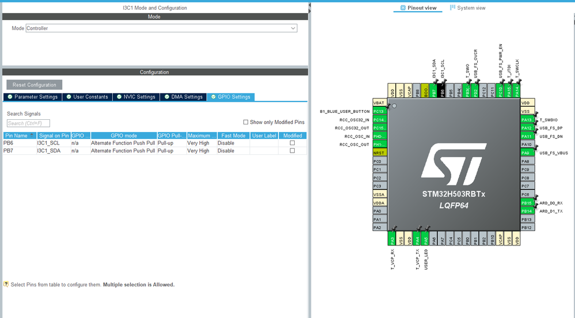575x318 pixels.
Task: Open the I3C1 Mode dropdown
Action: [161, 28]
